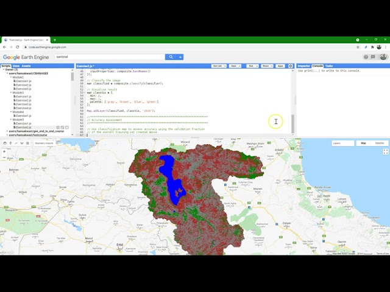Screen dimensions: 390x292
Task: Open the Reset dropdown arrow
Action: [272, 66]
